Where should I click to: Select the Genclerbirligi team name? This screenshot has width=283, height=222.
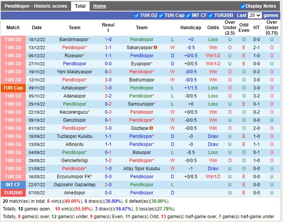pyautogui.click(x=74, y=161)
